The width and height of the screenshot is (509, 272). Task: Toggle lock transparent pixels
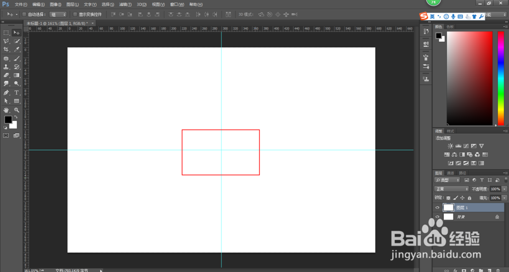click(448, 198)
